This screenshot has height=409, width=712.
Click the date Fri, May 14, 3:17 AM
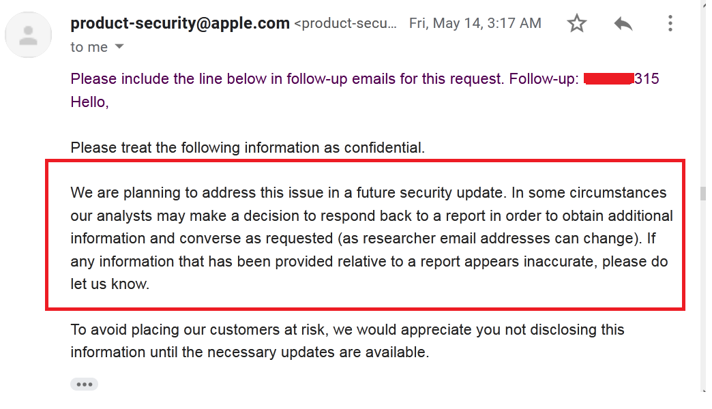pos(475,24)
